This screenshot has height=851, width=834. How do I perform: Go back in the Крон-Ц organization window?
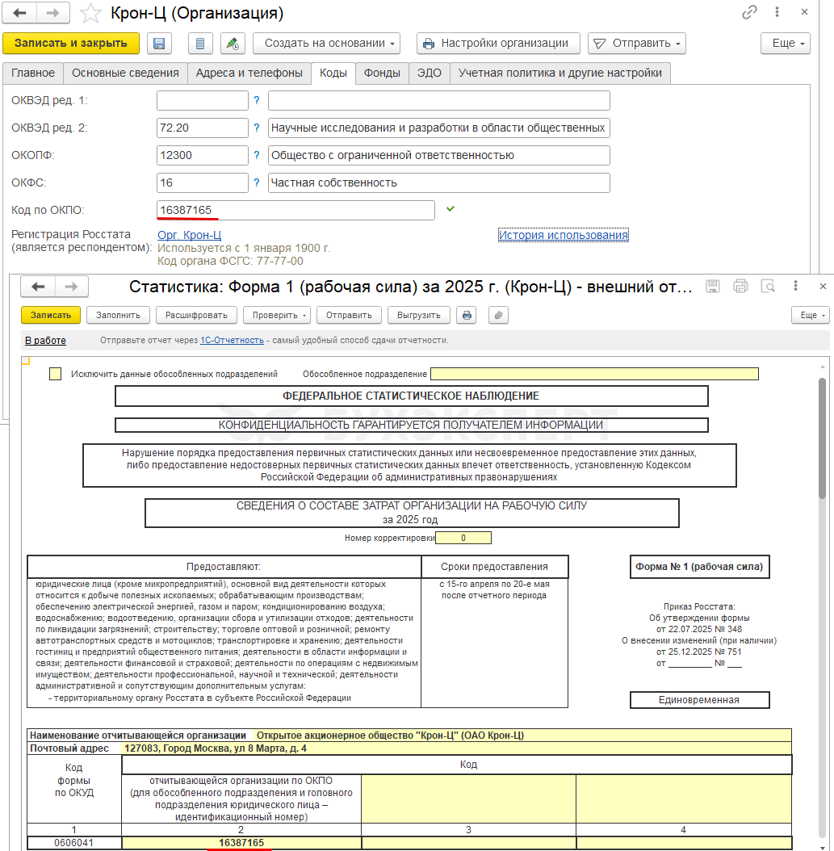[19, 13]
